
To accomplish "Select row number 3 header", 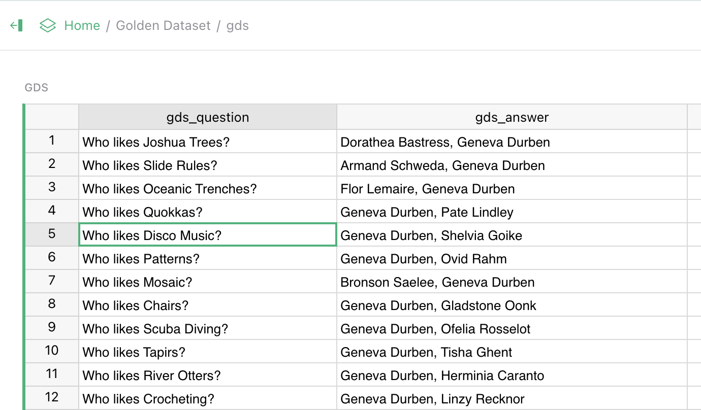I will [x=52, y=188].
